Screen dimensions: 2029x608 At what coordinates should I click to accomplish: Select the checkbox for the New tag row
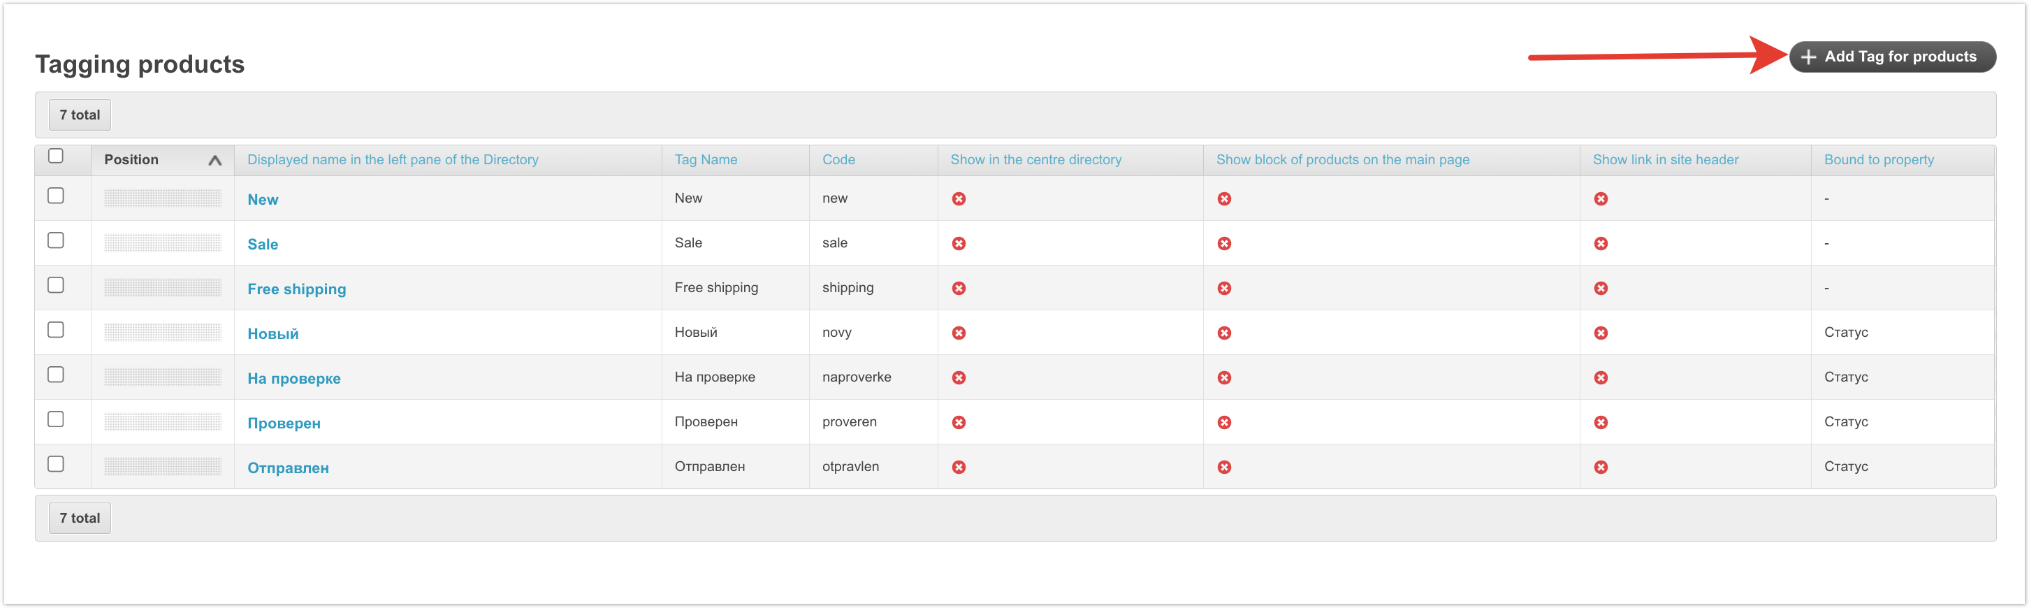click(x=56, y=196)
